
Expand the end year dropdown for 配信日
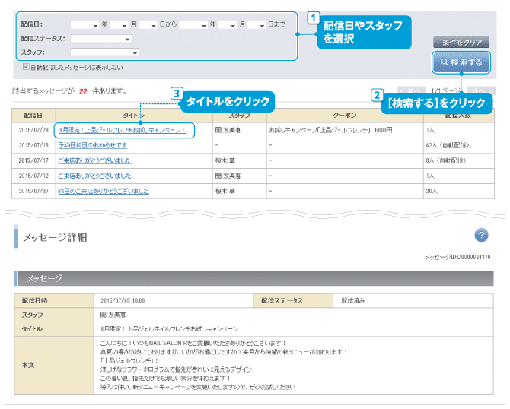(193, 25)
